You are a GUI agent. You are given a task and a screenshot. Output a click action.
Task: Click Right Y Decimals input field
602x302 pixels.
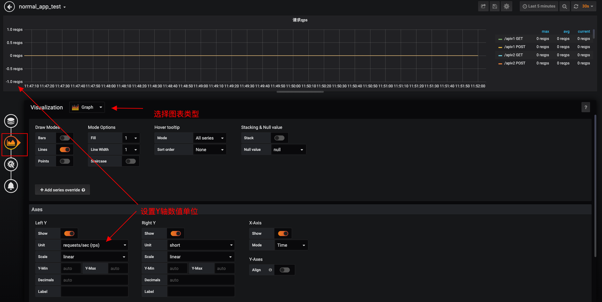click(x=201, y=280)
